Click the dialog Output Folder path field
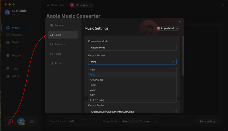Viewport: 228px width, 131px height. [129, 111]
